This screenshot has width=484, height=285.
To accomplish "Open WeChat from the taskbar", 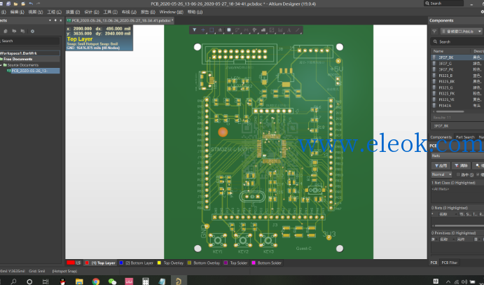I will pyautogui.click(x=112, y=281).
